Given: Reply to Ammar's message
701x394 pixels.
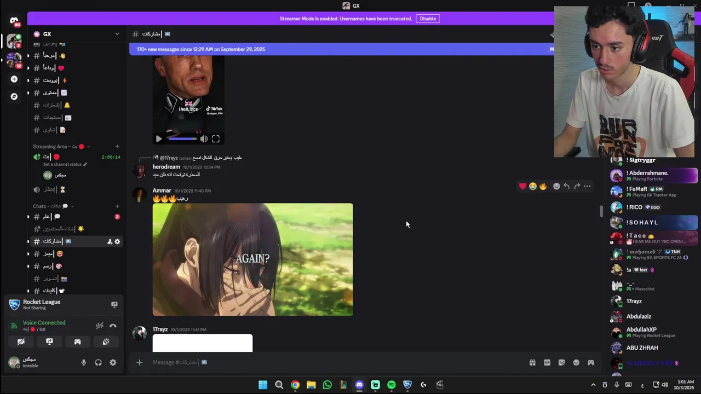Looking at the screenshot, I should pos(566,186).
